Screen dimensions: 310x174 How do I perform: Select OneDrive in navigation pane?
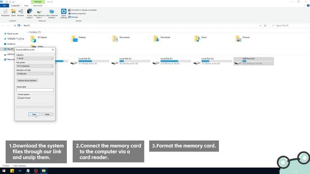[x=11, y=44]
